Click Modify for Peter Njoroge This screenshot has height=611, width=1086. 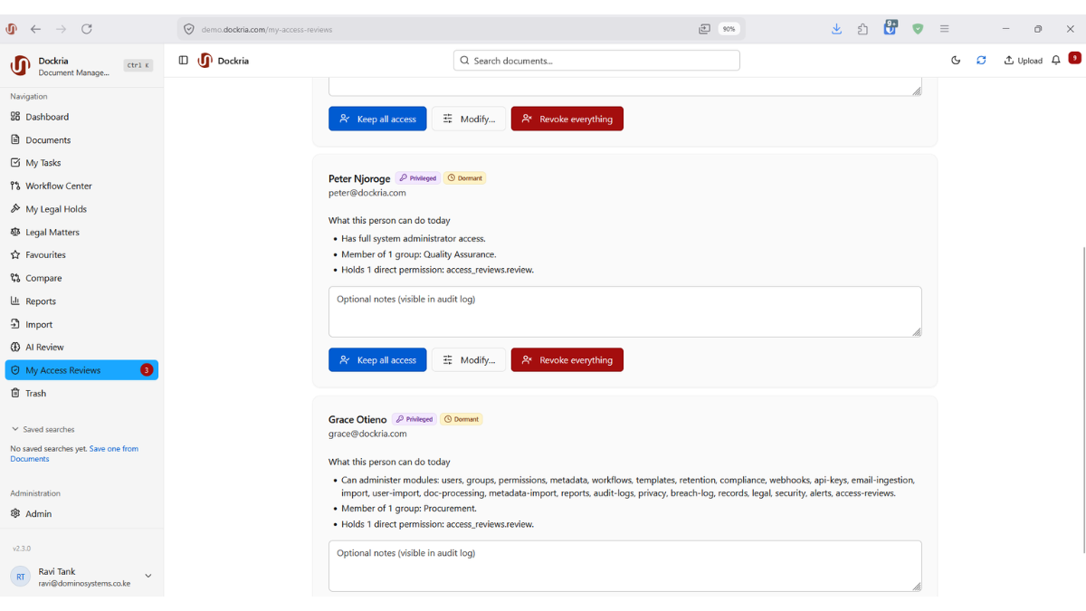coord(469,360)
